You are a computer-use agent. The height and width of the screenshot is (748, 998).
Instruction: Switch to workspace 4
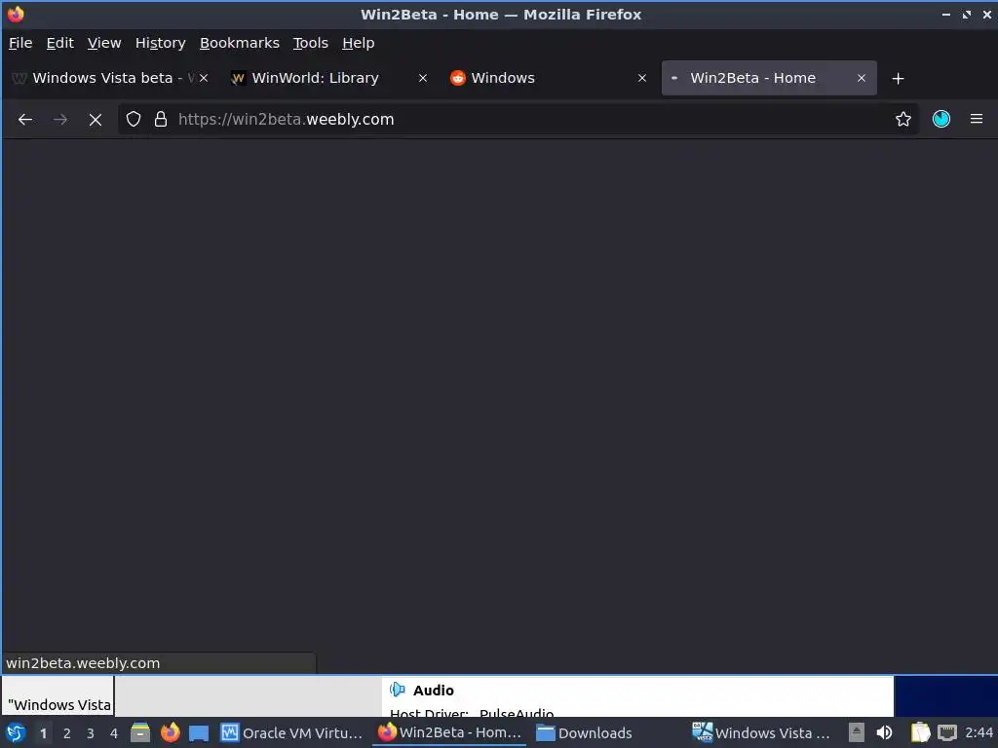114,733
